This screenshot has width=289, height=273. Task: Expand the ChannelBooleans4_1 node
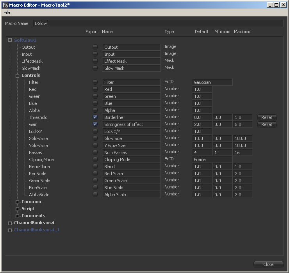[10, 230]
